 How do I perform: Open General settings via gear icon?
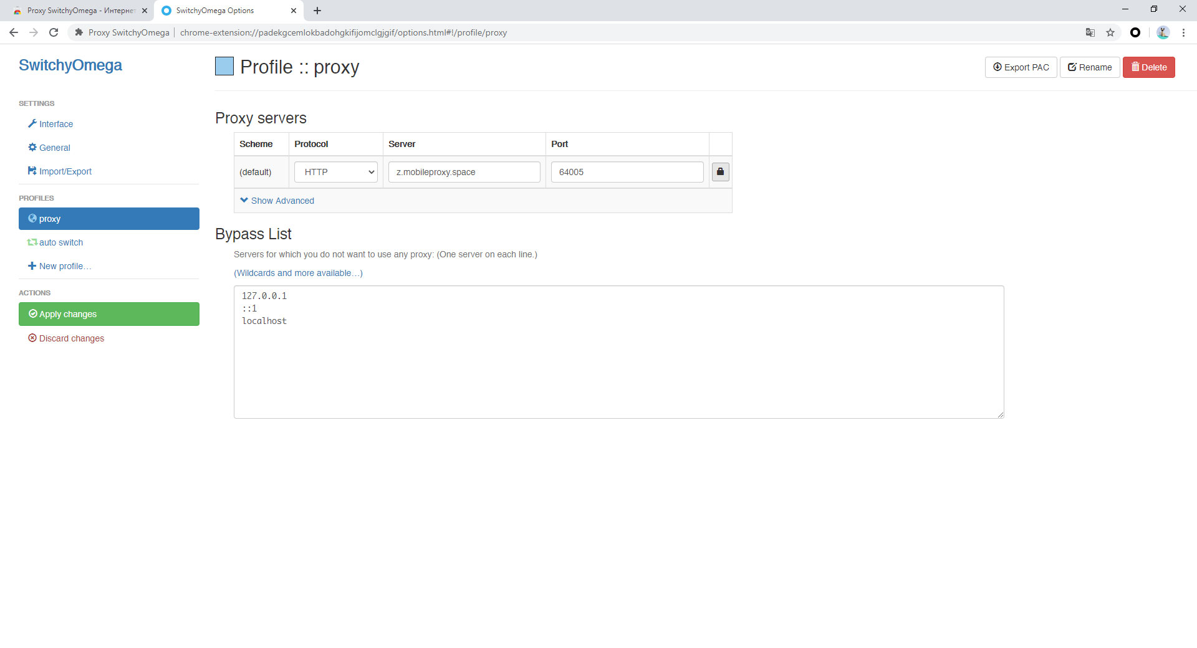coord(32,148)
